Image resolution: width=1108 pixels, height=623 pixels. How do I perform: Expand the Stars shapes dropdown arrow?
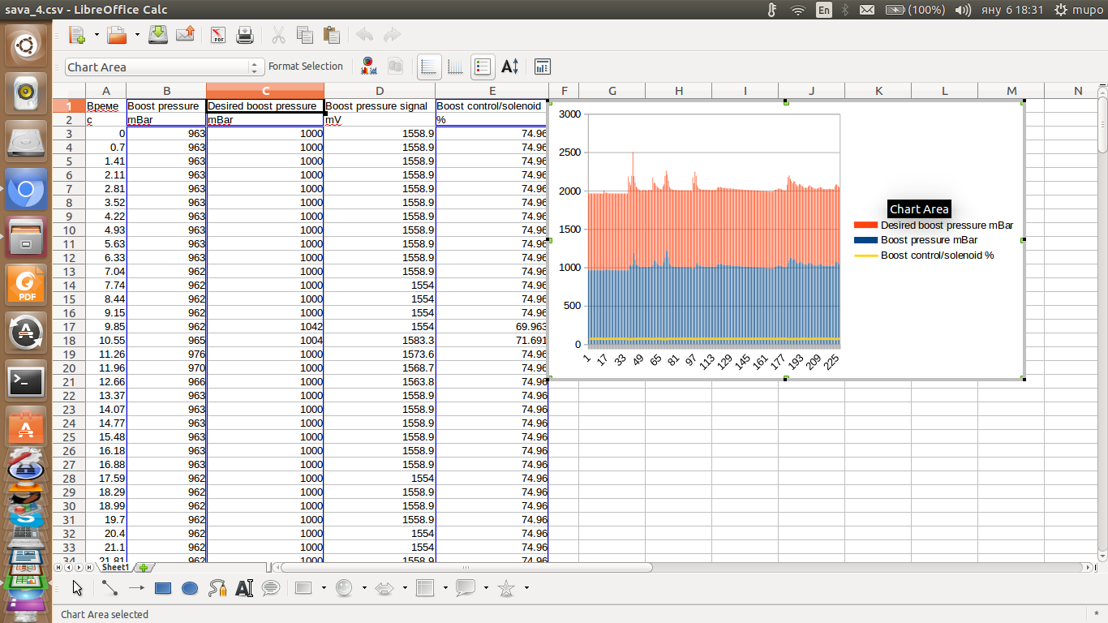click(x=526, y=588)
